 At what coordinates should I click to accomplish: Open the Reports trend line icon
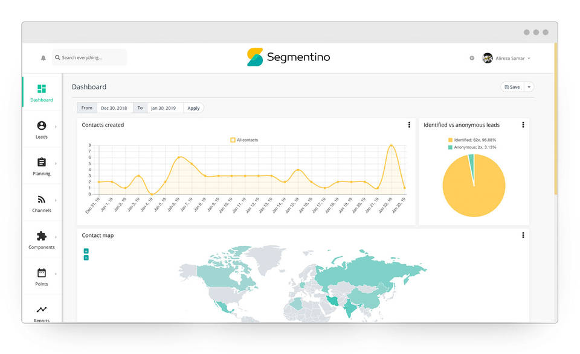(42, 310)
